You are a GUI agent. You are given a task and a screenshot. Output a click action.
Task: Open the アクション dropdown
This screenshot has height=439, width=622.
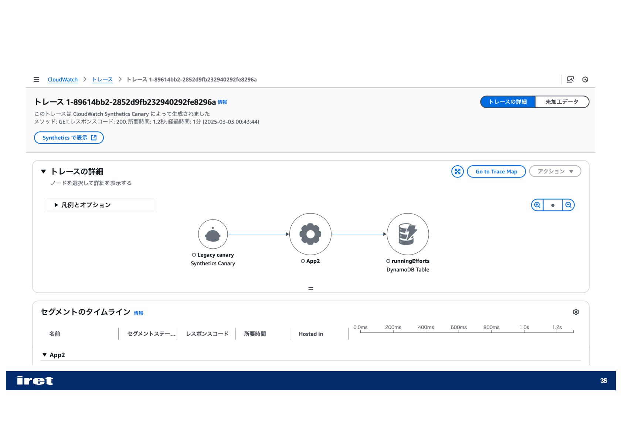click(x=555, y=172)
